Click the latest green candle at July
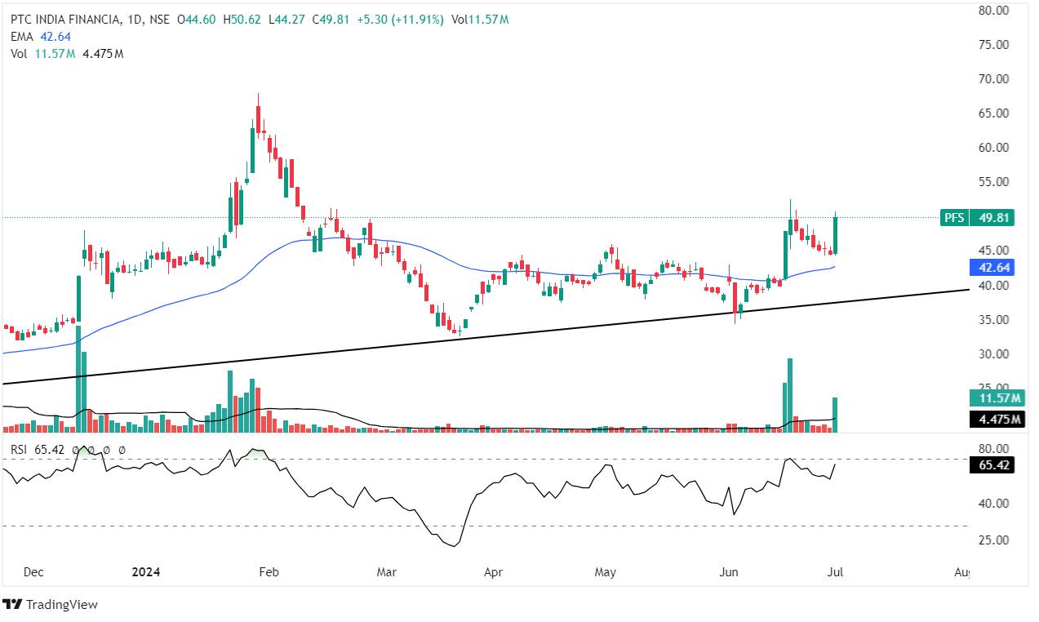 coord(836,235)
